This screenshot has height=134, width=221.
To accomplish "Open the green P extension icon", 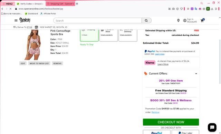I will click(208, 9).
